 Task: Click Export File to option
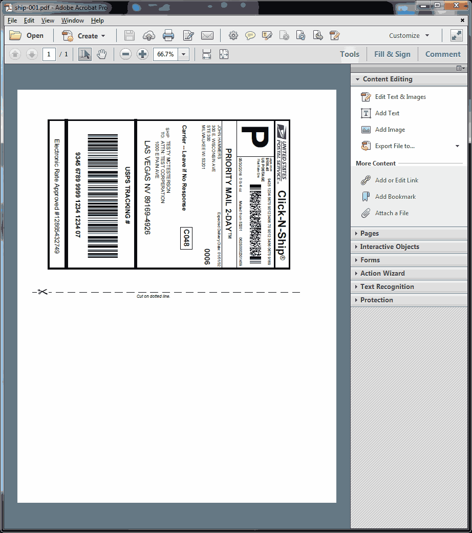pyautogui.click(x=388, y=146)
